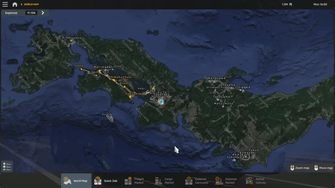Image resolution: width=335 pixels, height=188 pixels.
Task: Select Shirakawa Village label
Action: 218,87
